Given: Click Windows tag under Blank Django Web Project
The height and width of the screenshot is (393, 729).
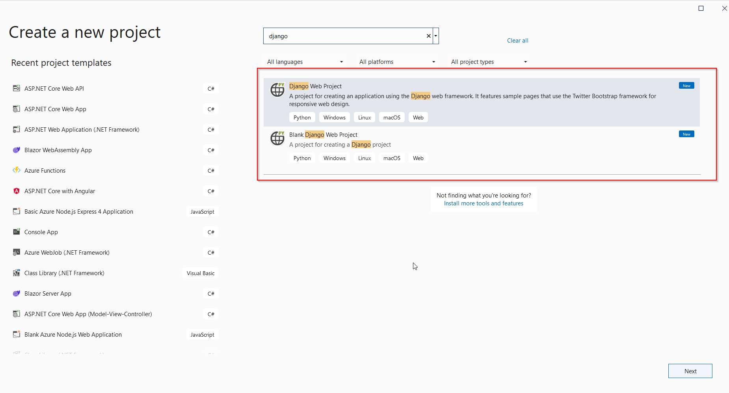Looking at the screenshot, I should click(335, 158).
